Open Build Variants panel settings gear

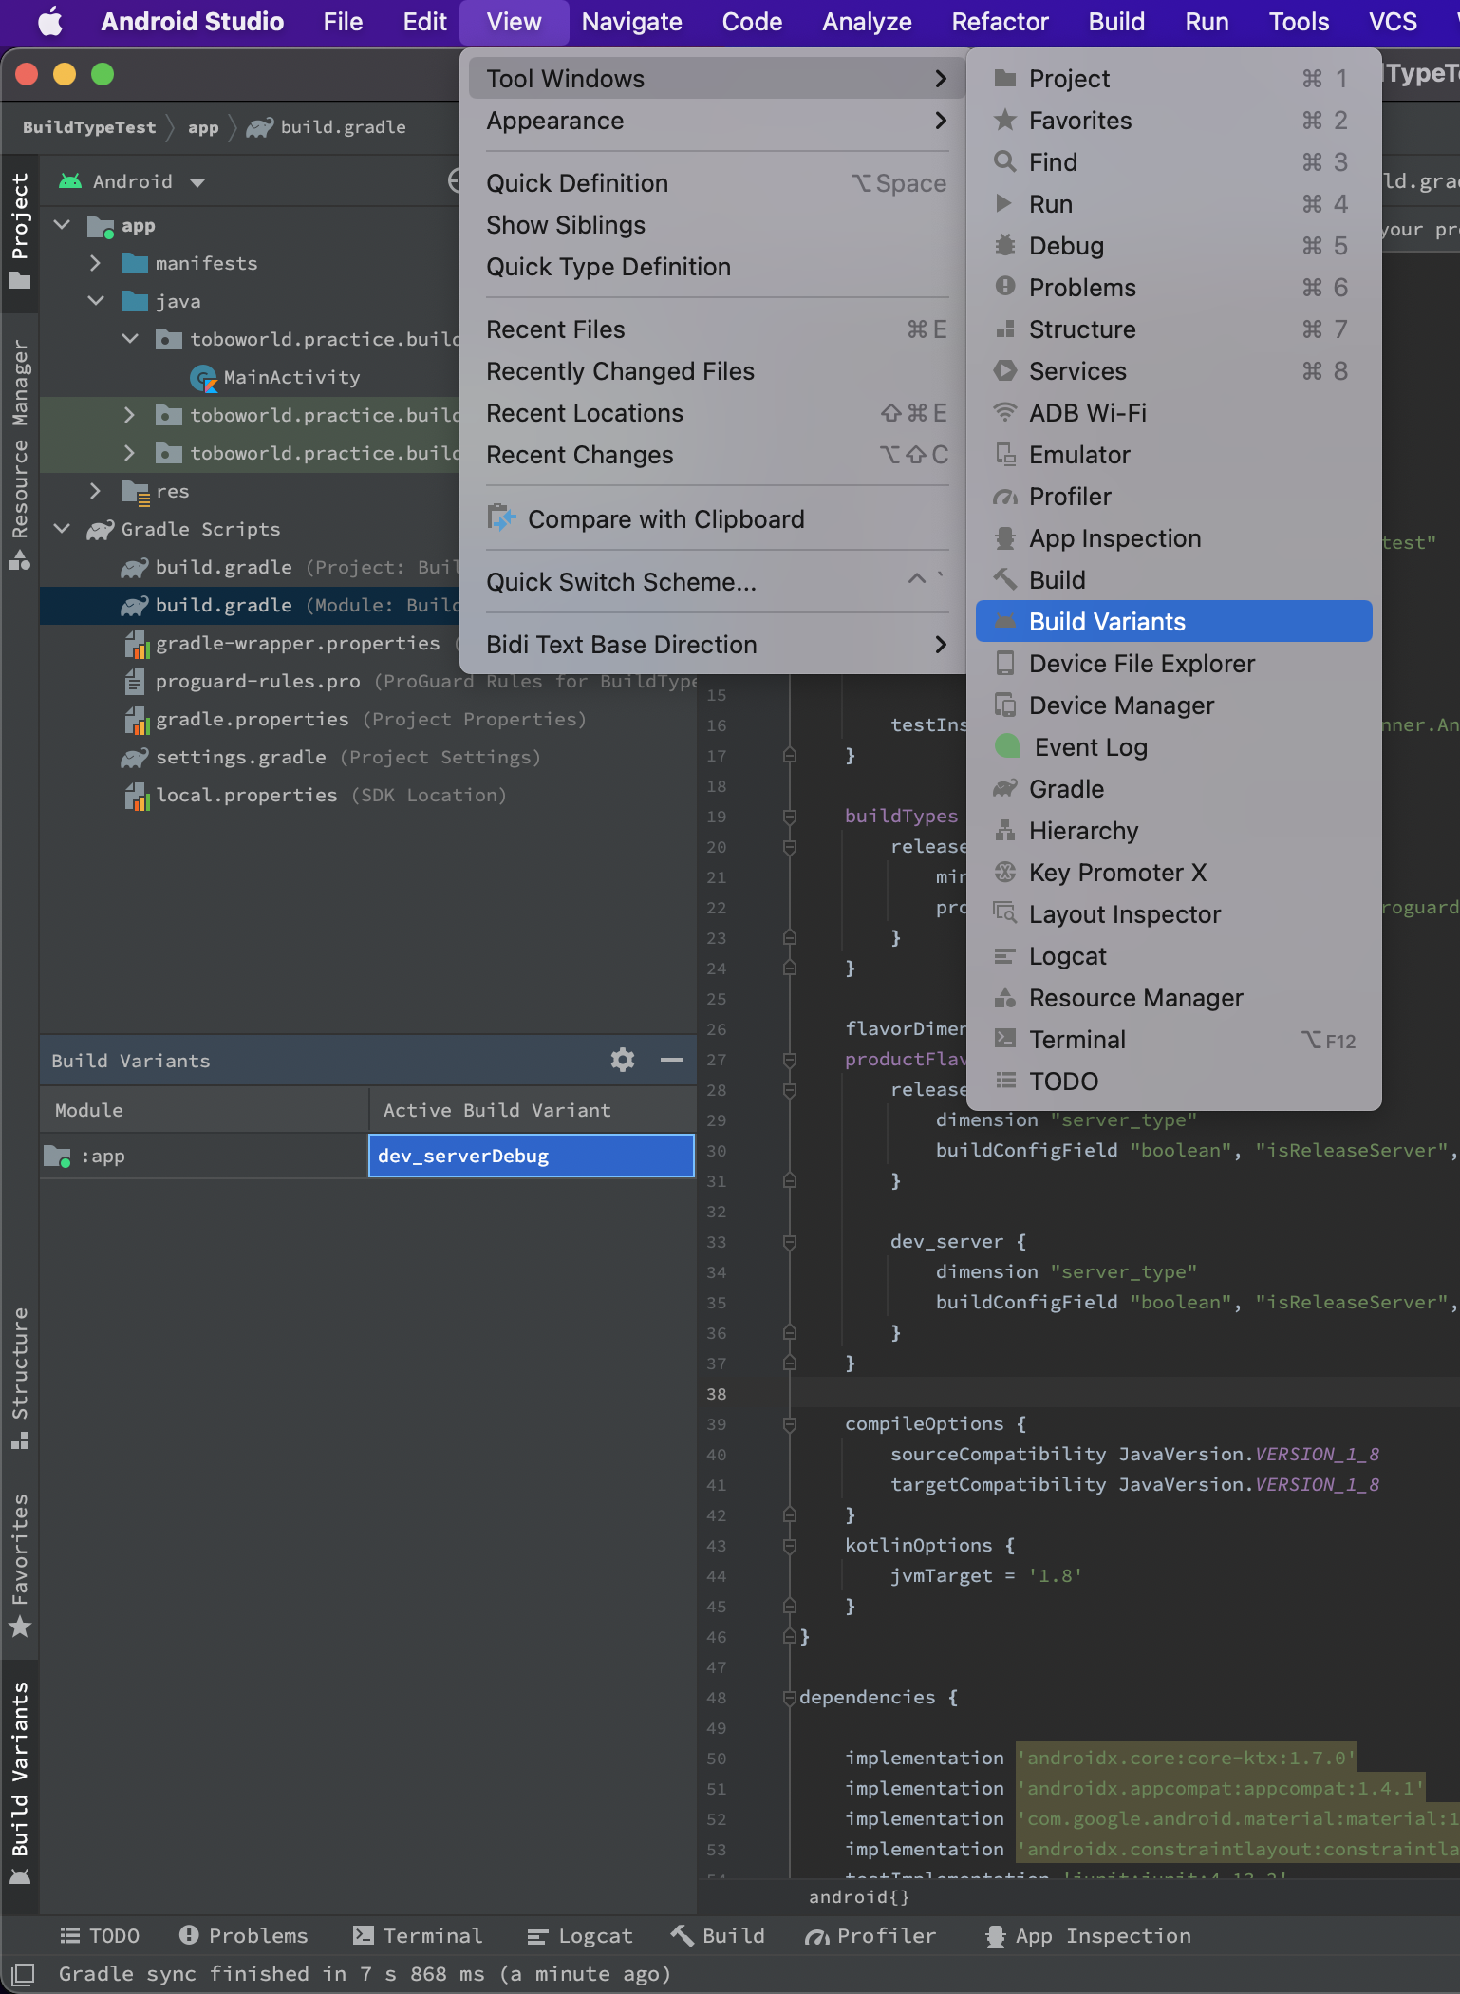(x=623, y=1060)
